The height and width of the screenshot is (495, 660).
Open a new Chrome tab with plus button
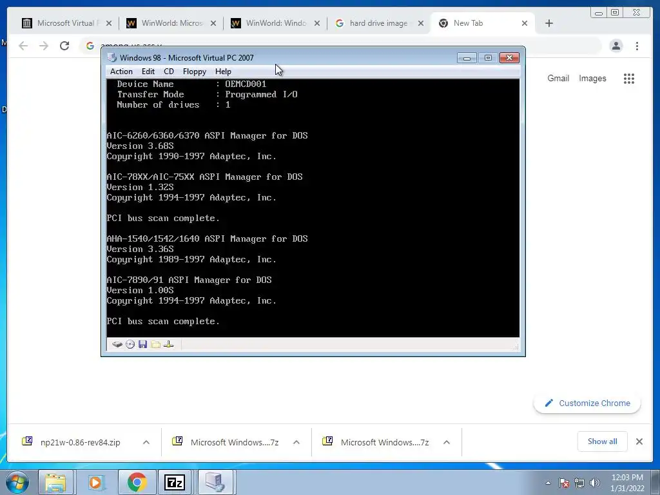(x=549, y=23)
